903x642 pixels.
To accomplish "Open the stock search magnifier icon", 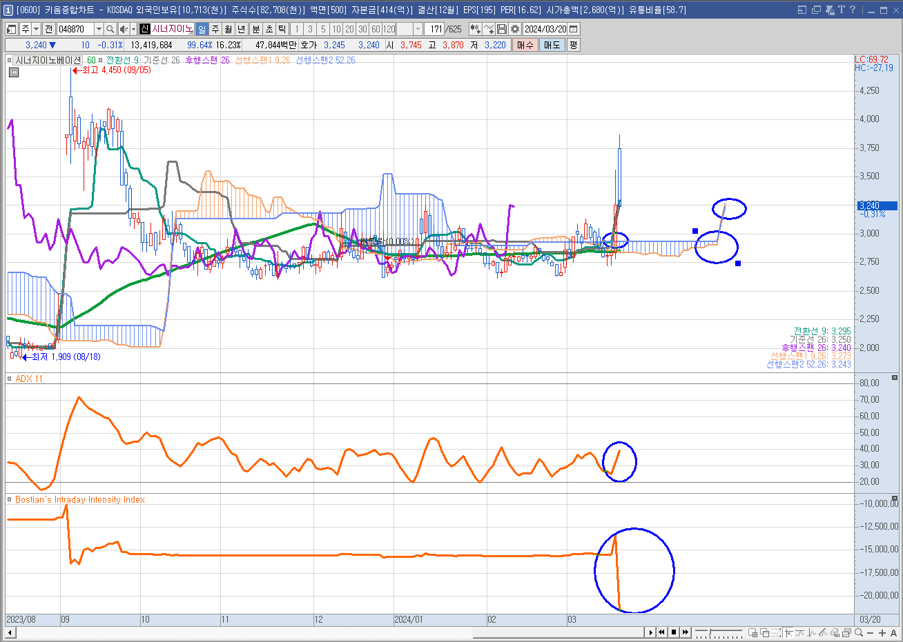I will pyautogui.click(x=110, y=29).
